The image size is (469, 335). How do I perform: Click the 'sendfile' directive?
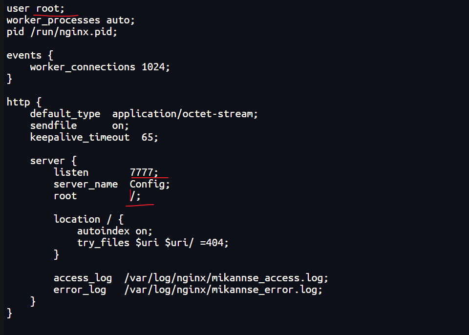point(53,126)
